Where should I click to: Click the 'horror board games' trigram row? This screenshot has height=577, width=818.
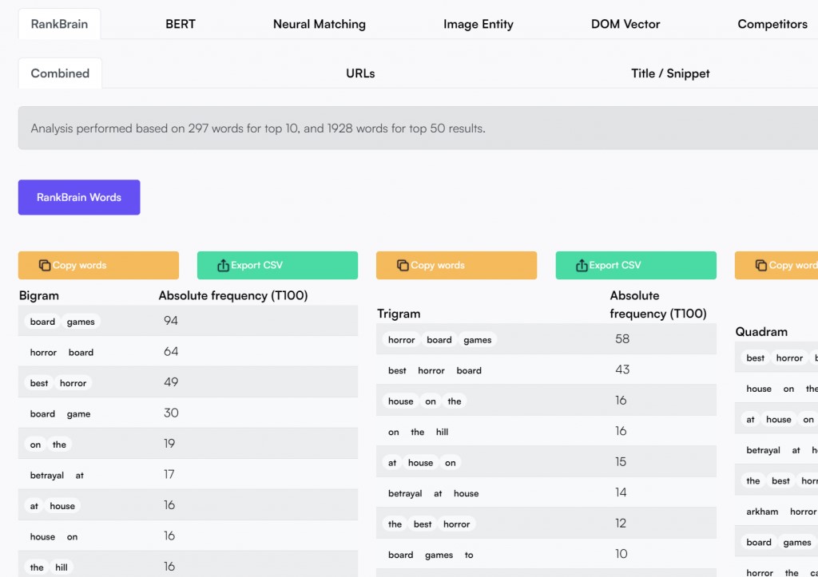click(546, 339)
